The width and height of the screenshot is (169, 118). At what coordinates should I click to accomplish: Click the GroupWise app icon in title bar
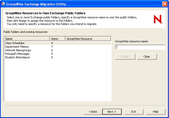[x=3, y=4]
